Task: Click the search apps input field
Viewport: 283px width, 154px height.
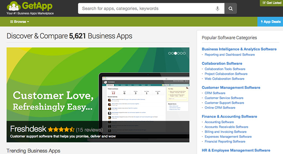Action: coord(145,8)
